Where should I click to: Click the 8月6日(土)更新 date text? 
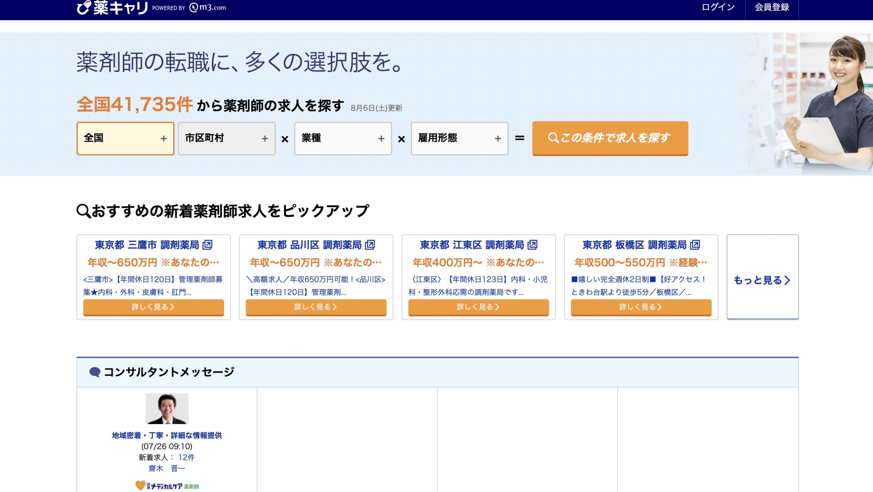click(376, 108)
